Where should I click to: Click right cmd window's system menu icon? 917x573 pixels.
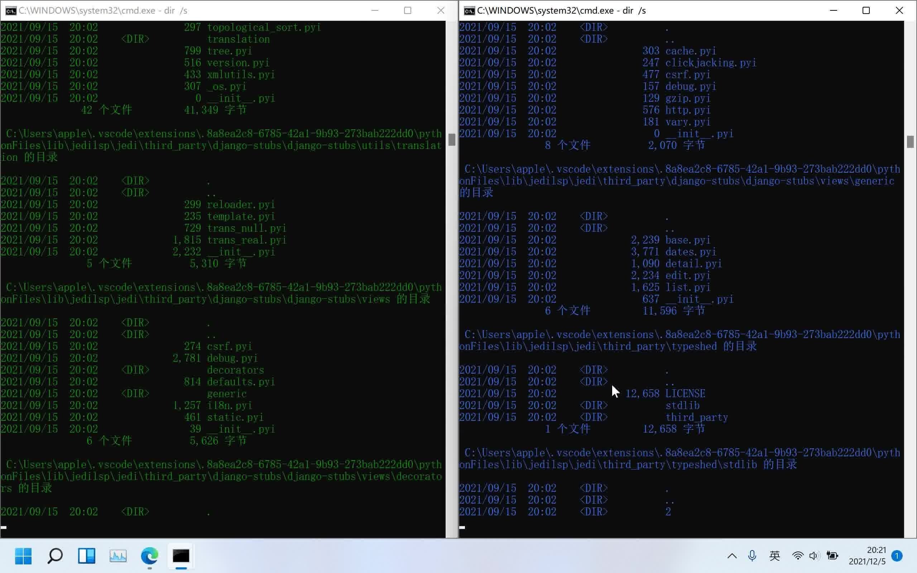click(x=470, y=11)
